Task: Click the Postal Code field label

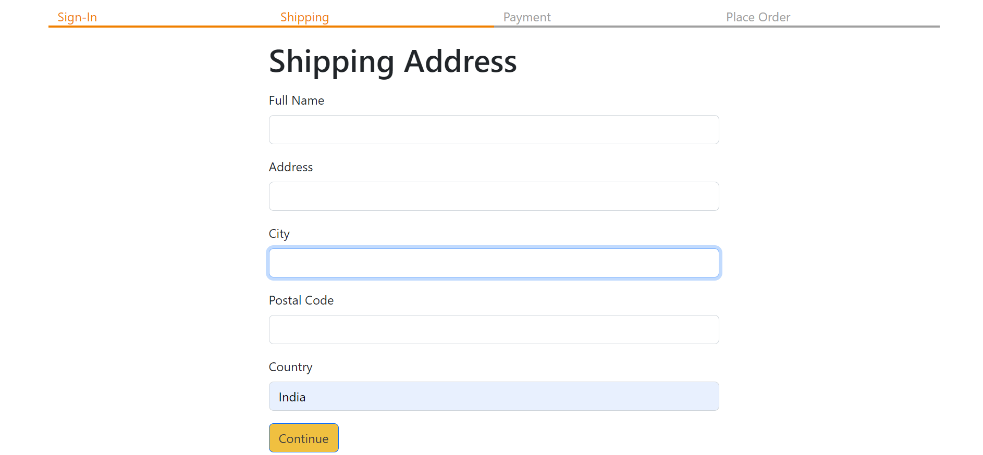Action: 301,300
